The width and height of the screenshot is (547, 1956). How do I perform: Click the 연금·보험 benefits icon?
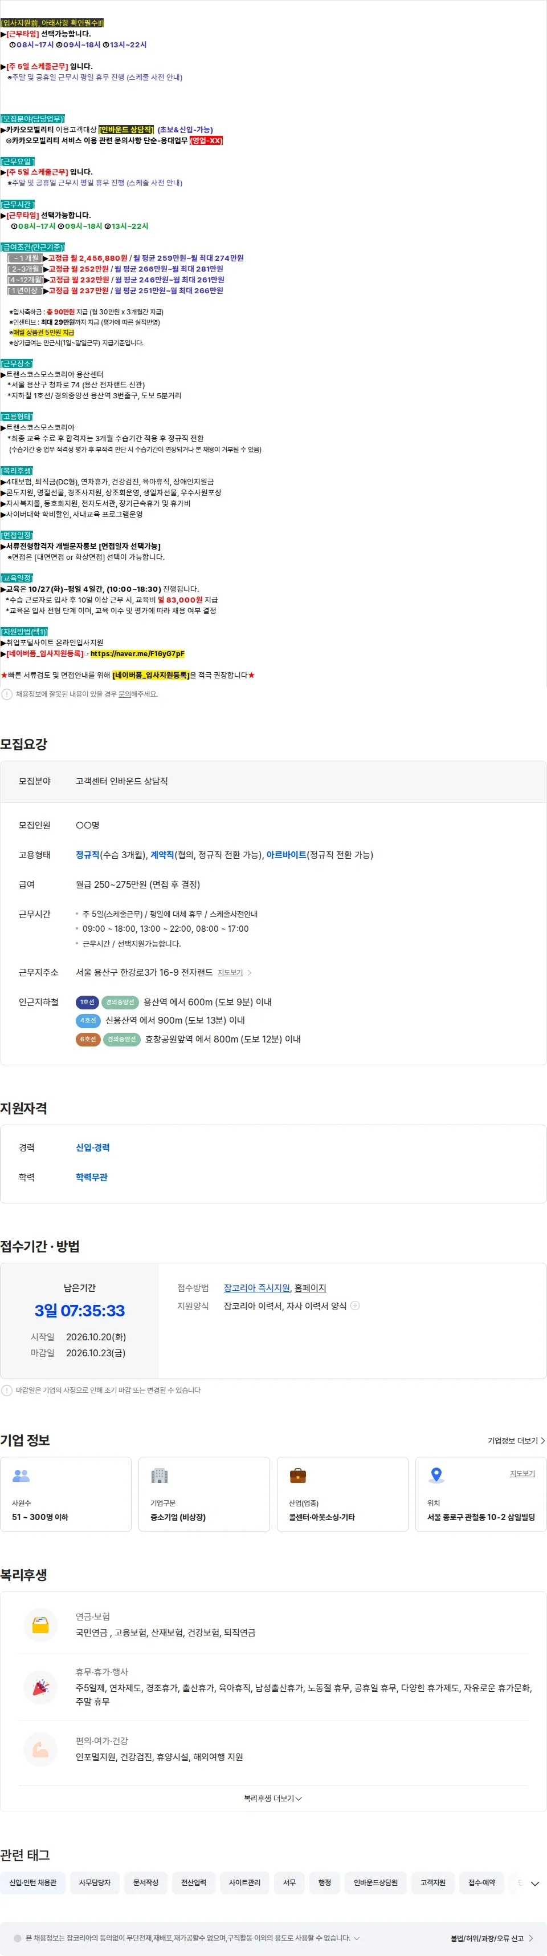pos(40,1626)
